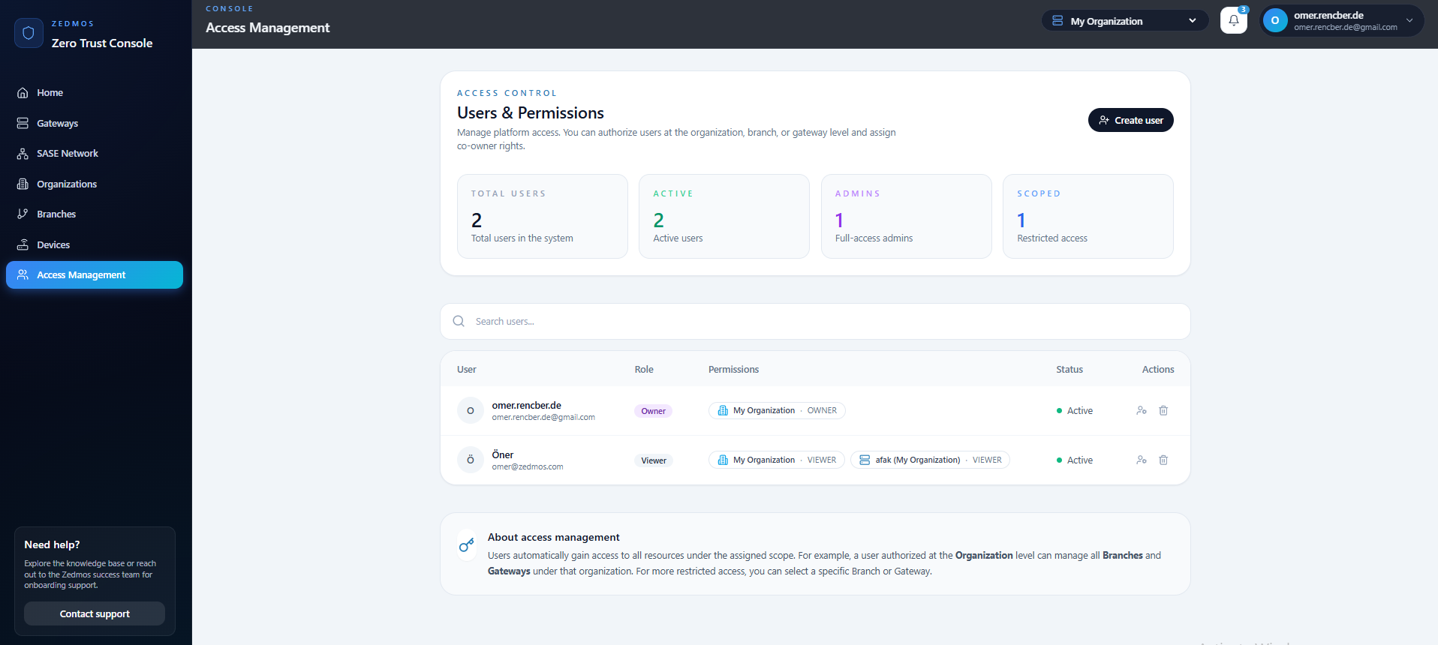Open the Organizations page
1438x645 pixels.
tap(94, 184)
